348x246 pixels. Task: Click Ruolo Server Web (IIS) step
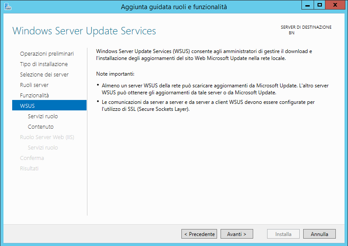coord(47,137)
